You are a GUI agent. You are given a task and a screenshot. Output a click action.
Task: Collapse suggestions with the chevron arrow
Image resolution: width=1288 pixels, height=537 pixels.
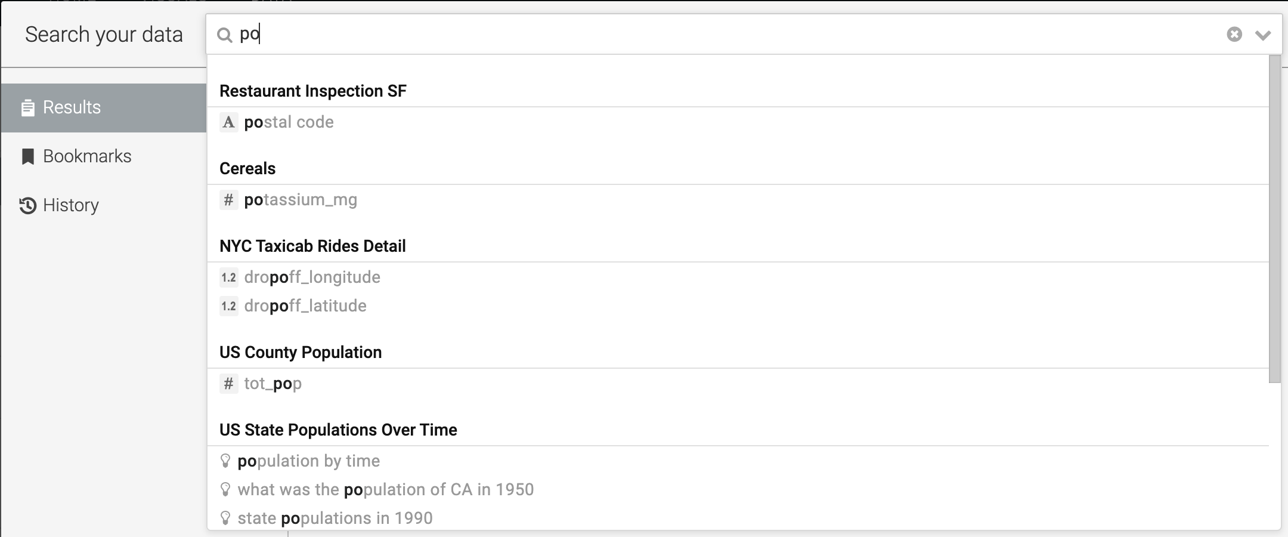(x=1263, y=35)
